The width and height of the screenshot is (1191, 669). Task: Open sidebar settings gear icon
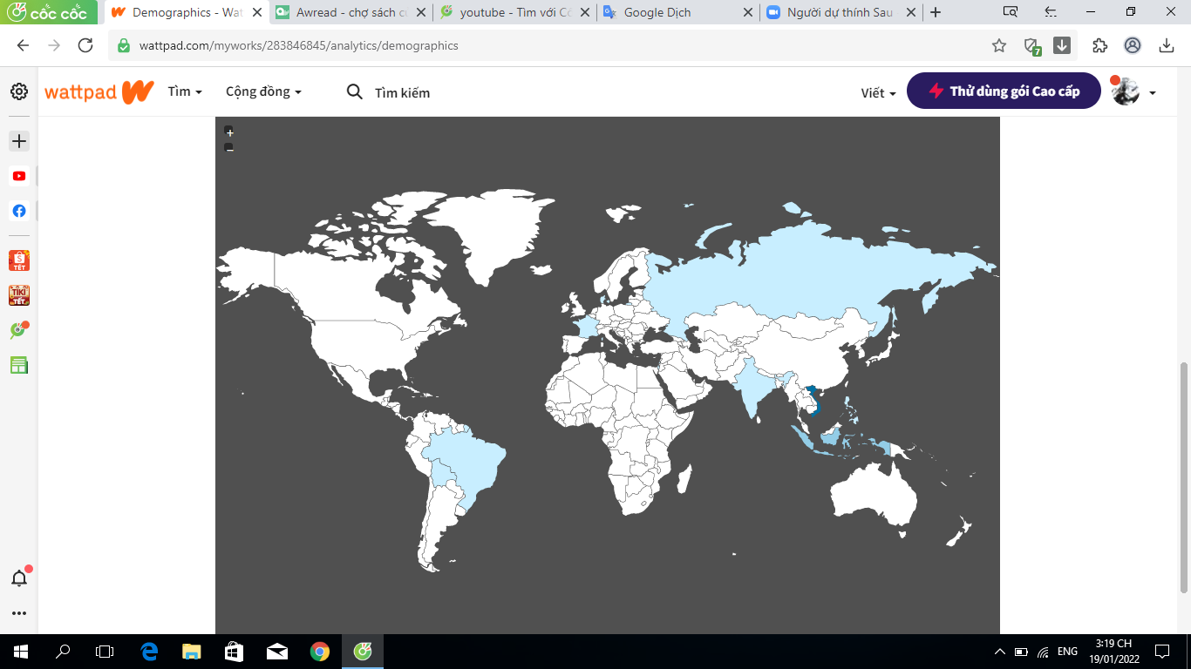point(19,91)
